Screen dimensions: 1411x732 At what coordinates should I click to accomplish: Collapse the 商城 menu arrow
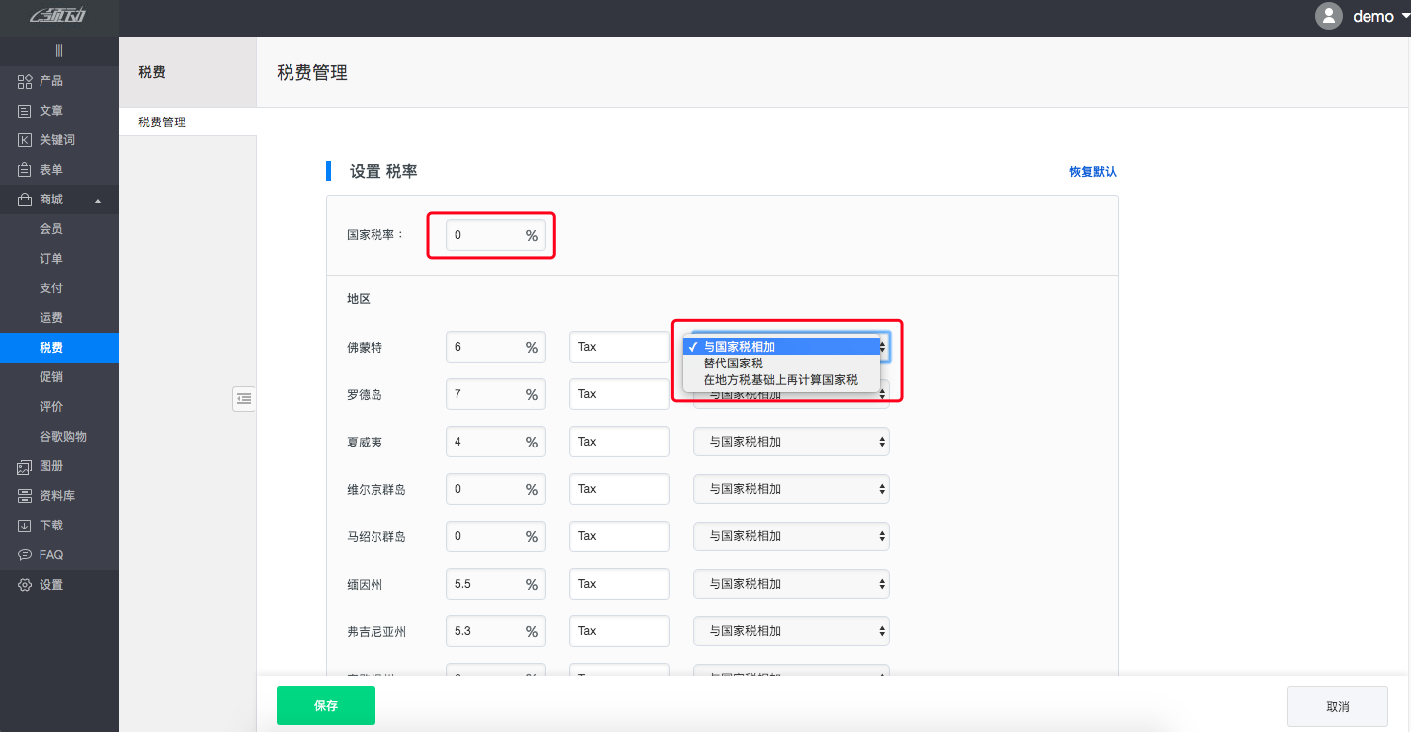point(98,201)
